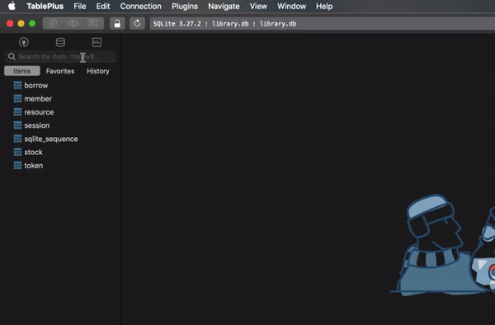Open the Plugins menu
495x325 pixels.
coord(185,7)
